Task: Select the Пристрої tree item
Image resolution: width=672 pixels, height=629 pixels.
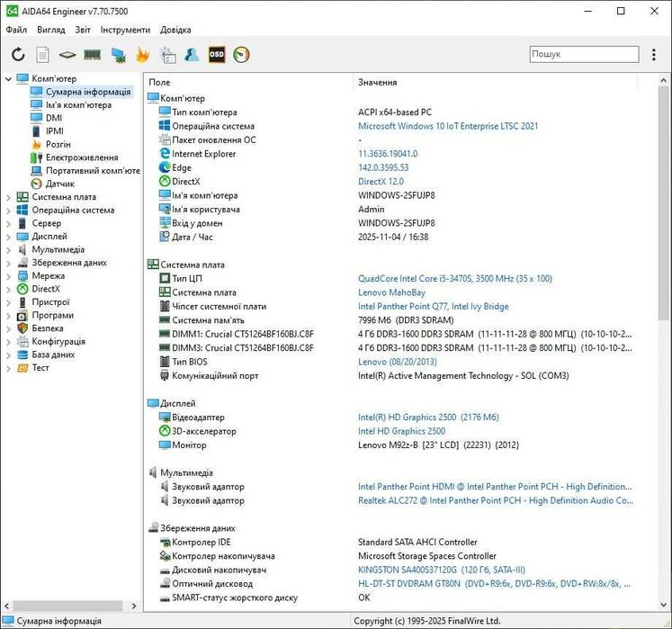Action: [x=50, y=301]
